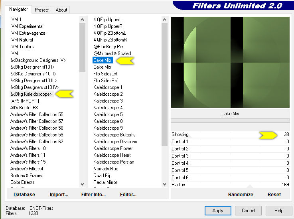The width and height of the screenshot is (294, 219).
Task: Choose Kaleidoscope Butterfly filter
Action: click(x=114, y=135)
